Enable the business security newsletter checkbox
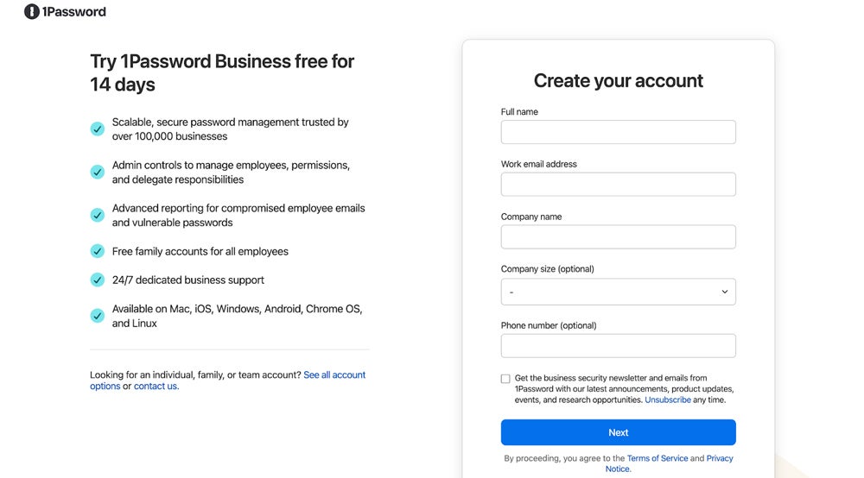 [x=505, y=379]
